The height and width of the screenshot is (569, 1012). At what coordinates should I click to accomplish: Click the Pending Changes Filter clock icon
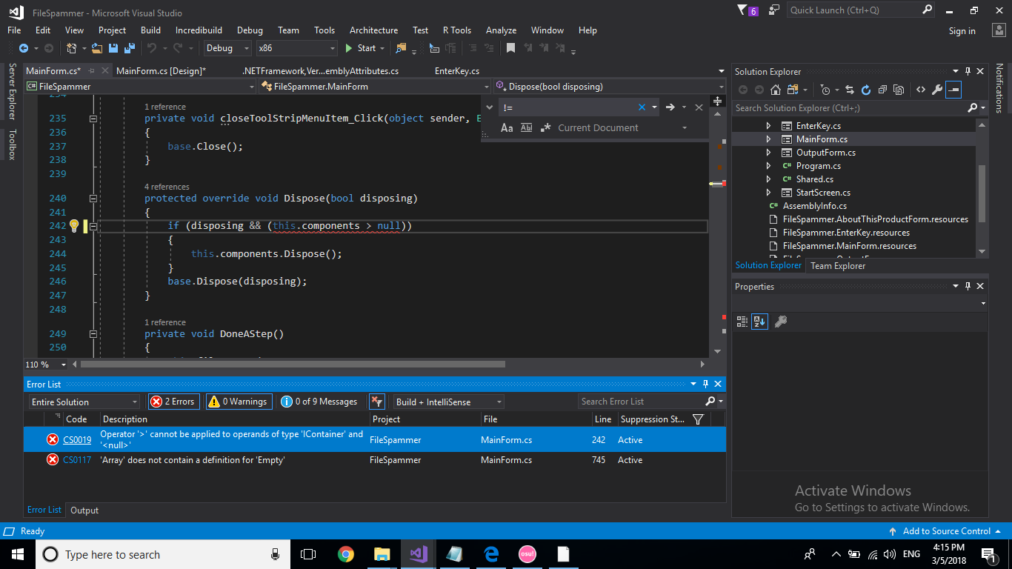click(825, 90)
